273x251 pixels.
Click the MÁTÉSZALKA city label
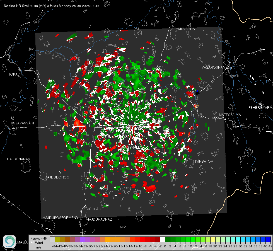[230, 115]
